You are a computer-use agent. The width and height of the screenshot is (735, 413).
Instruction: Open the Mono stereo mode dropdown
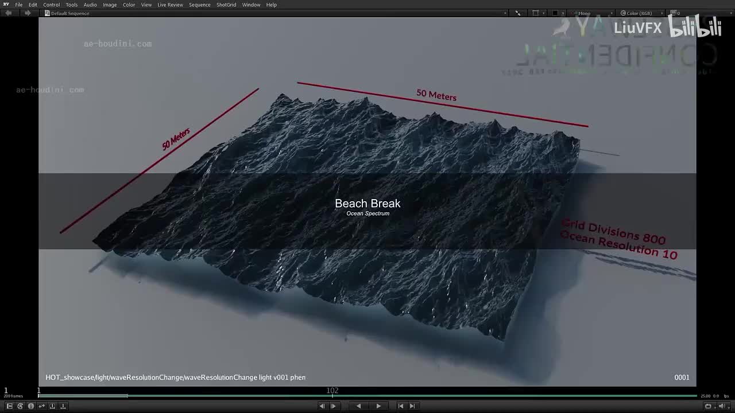(591, 13)
